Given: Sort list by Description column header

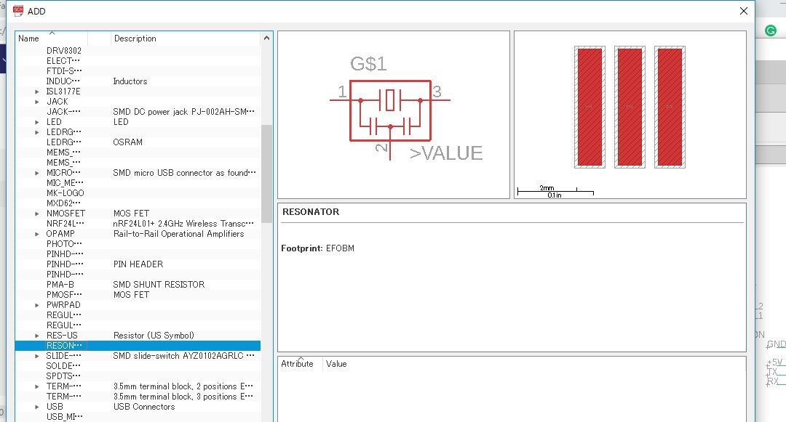Looking at the screenshot, I should (186, 38).
